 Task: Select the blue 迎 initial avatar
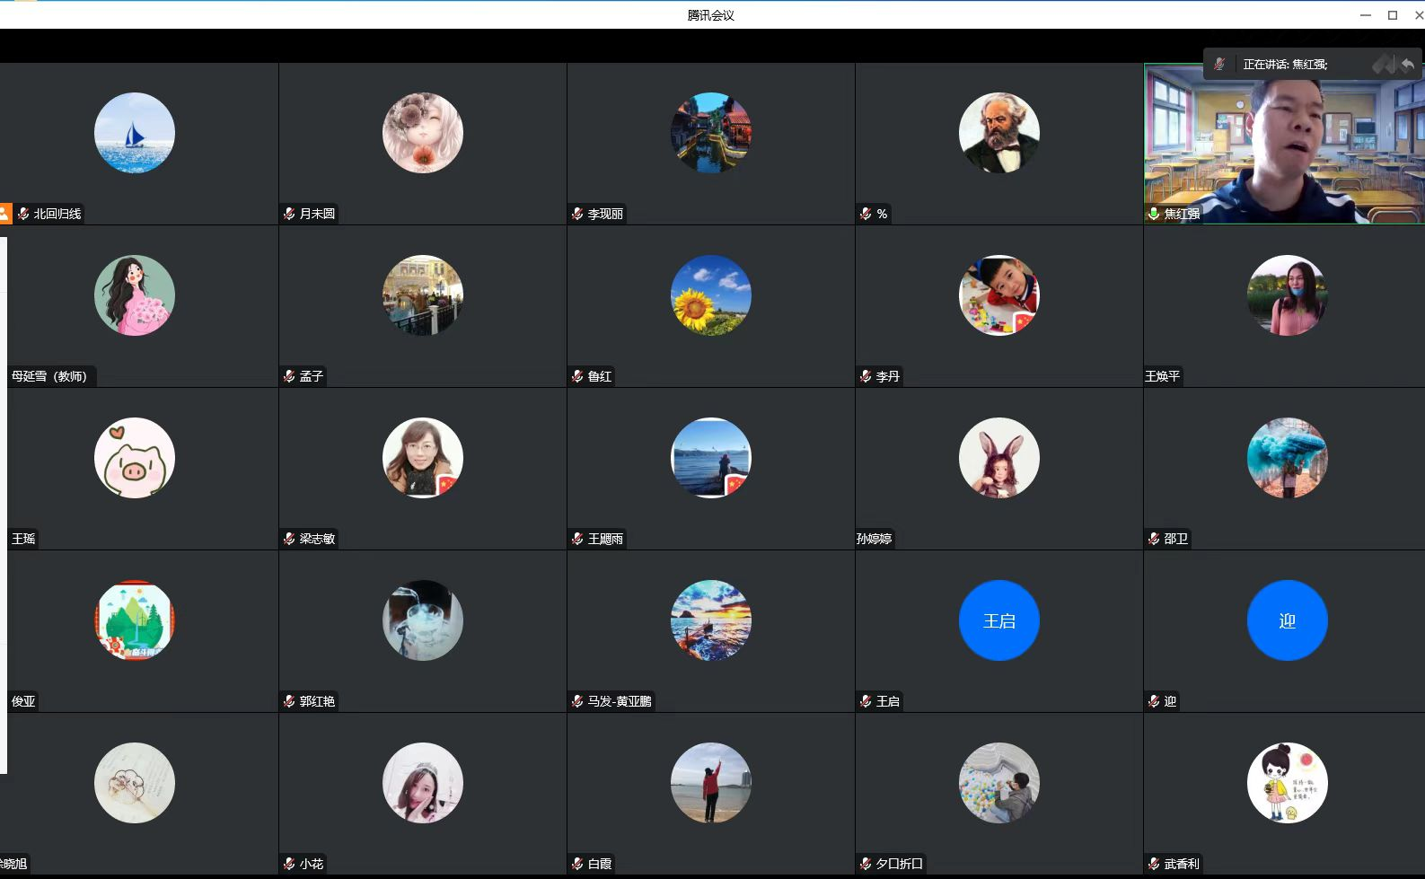pyautogui.click(x=1287, y=620)
